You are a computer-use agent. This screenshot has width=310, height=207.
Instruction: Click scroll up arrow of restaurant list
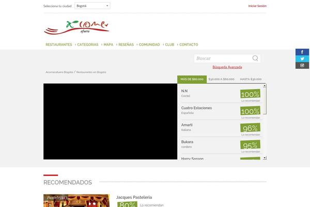click(265, 85)
